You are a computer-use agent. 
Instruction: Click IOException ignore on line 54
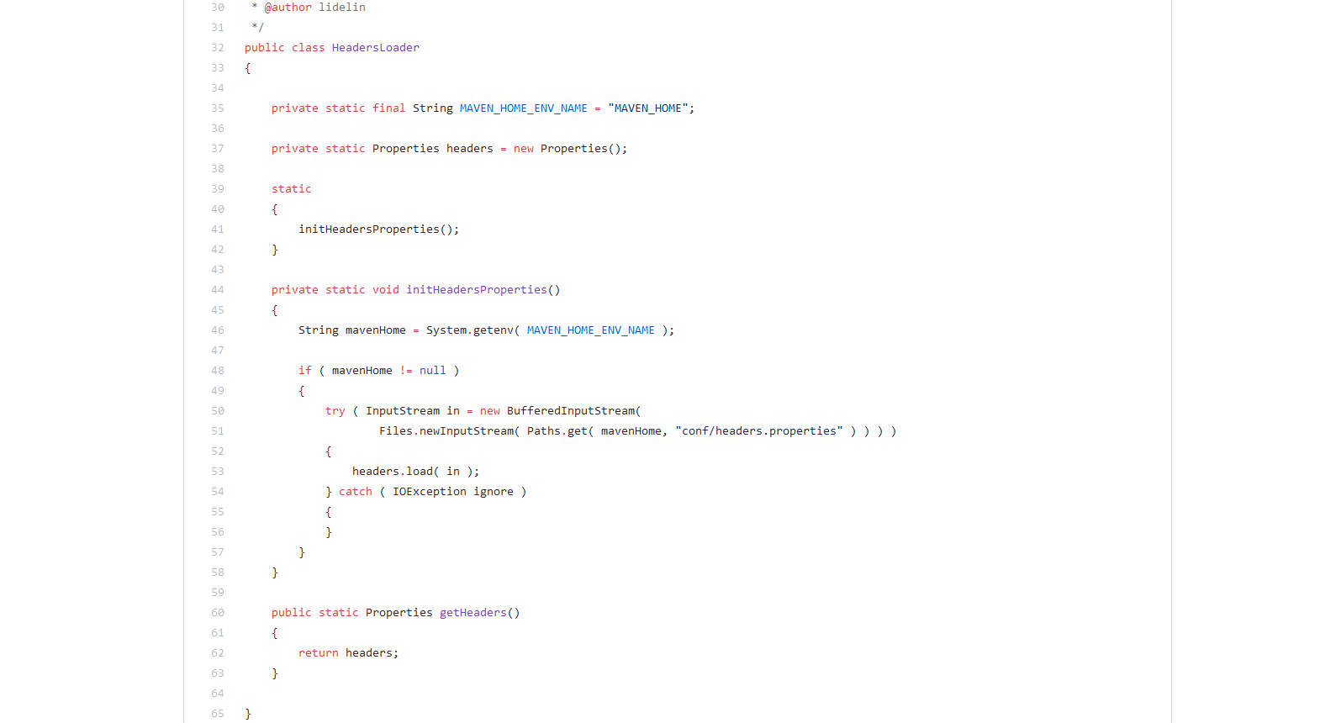coord(452,492)
